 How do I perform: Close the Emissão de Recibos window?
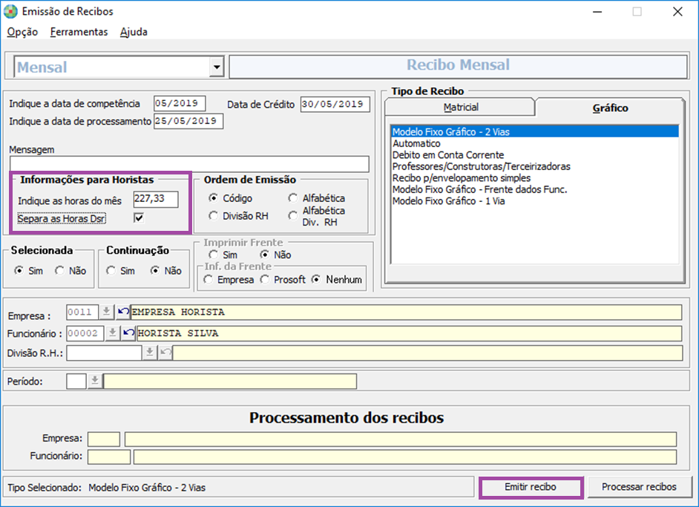point(677,12)
